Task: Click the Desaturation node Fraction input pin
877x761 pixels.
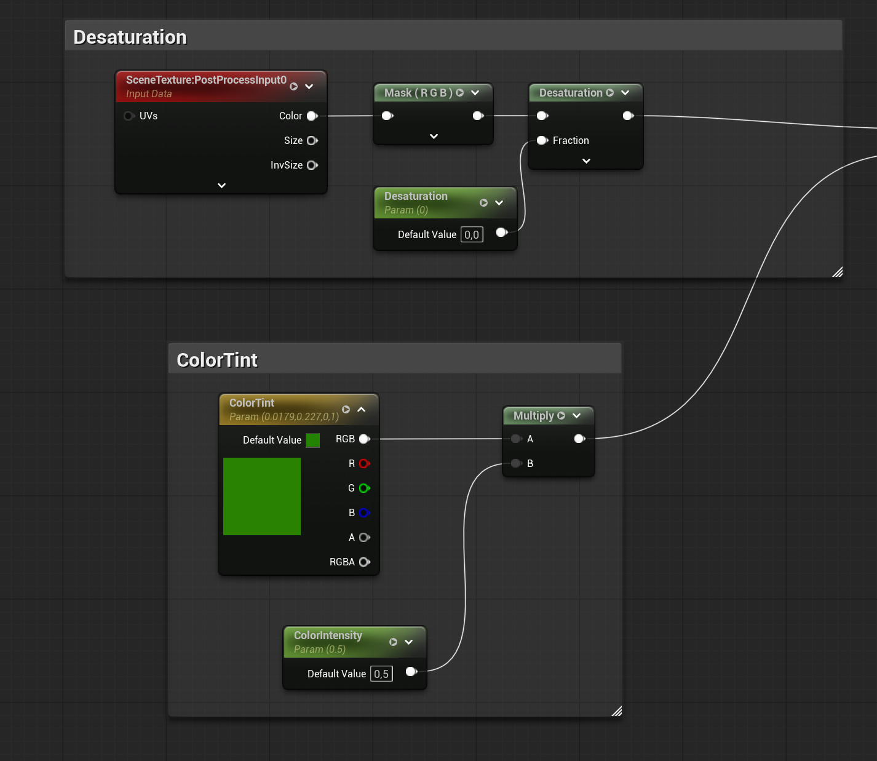Action: [542, 140]
